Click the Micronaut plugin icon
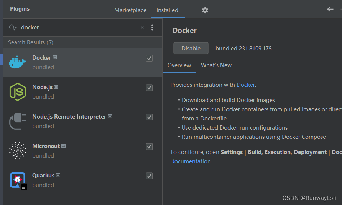 18,151
